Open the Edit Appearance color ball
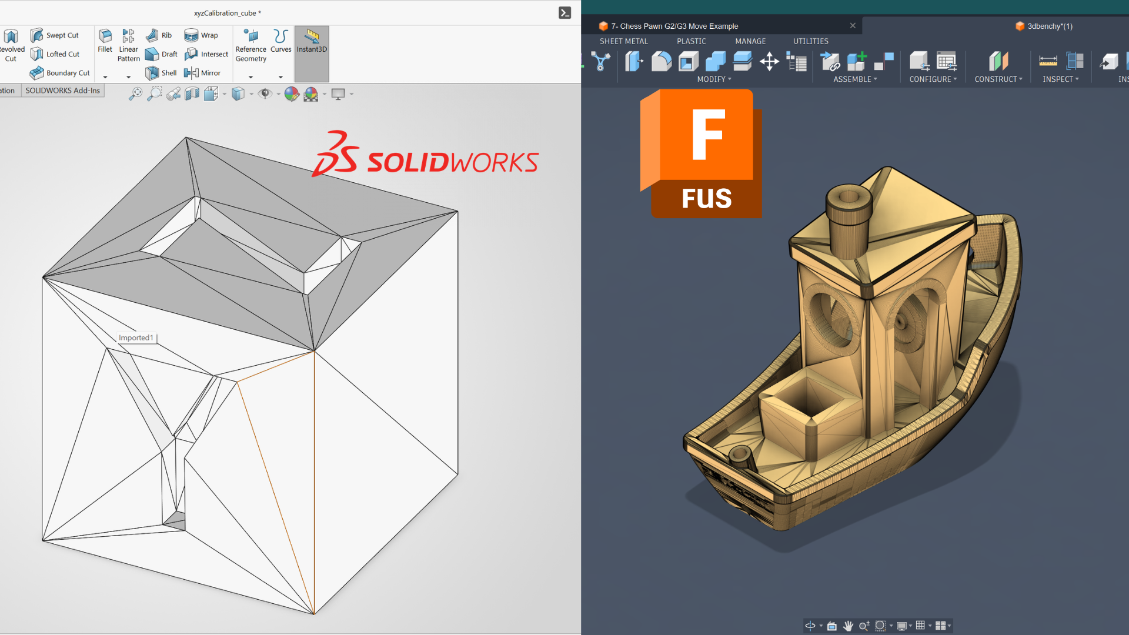The width and height of the screenshot is (1129, 635). (x=291, y=94)
